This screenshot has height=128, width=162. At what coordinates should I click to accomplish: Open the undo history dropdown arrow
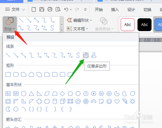pyautogui.click(x=71, y=9)
